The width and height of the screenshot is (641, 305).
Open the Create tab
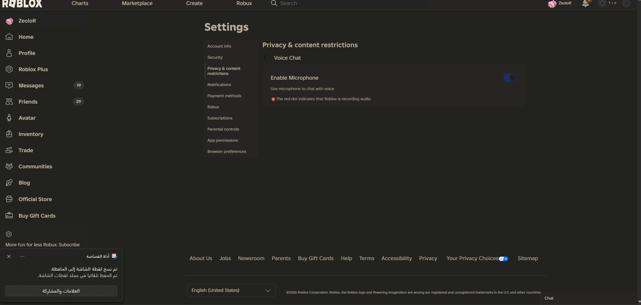pos(194,3)
